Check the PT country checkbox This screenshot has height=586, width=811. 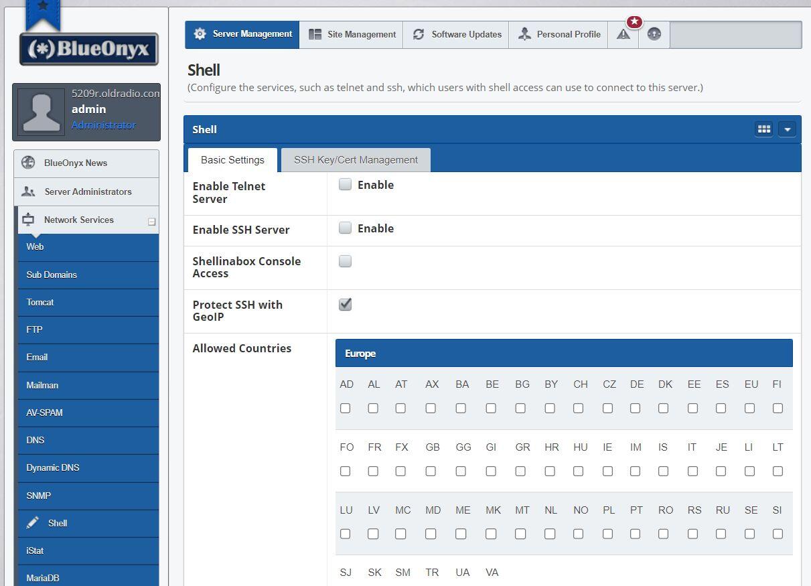635,534
